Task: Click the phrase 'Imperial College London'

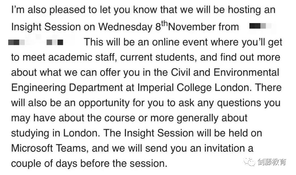Action: 193,88
